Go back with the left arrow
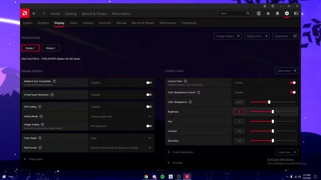 (x=34, y=13)
